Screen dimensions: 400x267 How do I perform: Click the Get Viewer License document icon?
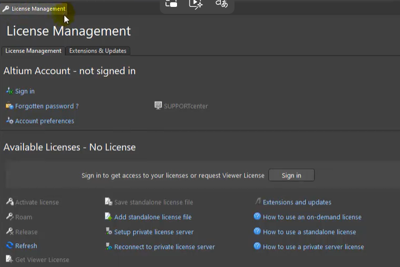[9, 259]
